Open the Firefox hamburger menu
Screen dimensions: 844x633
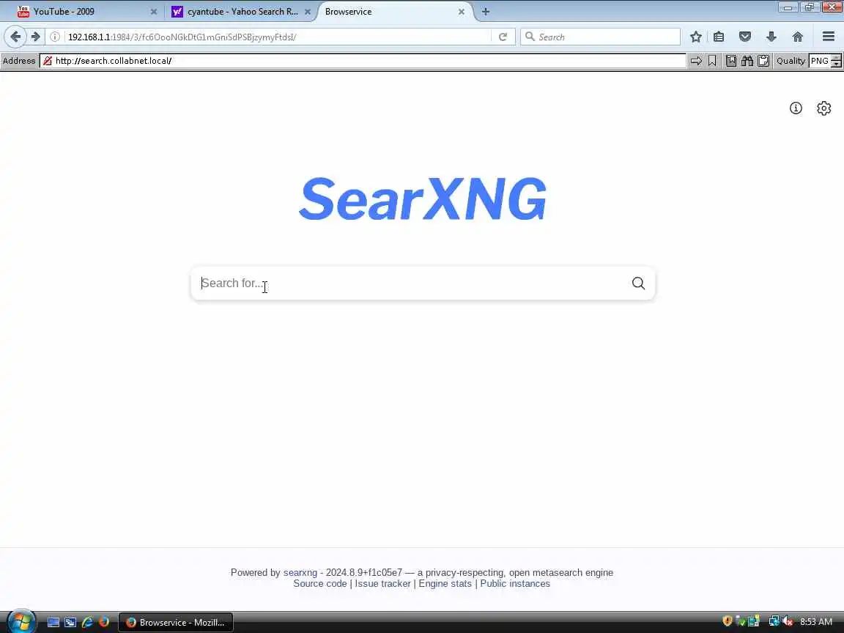coord(829,37)
